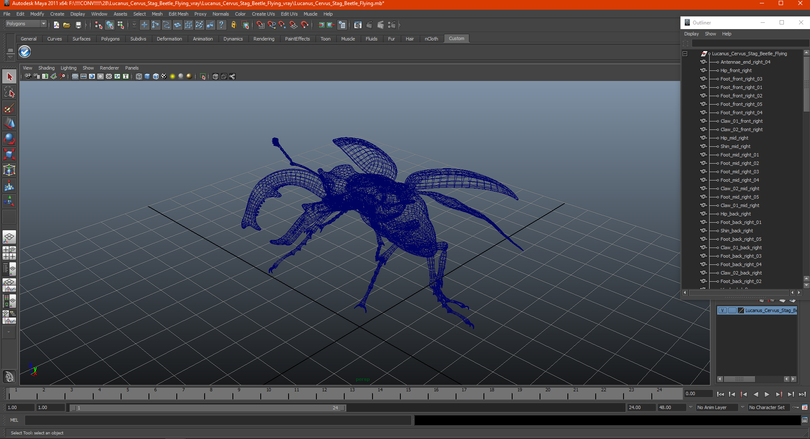
Task: Pick the Soft Modification tool
Action: (x=9, y=186)
